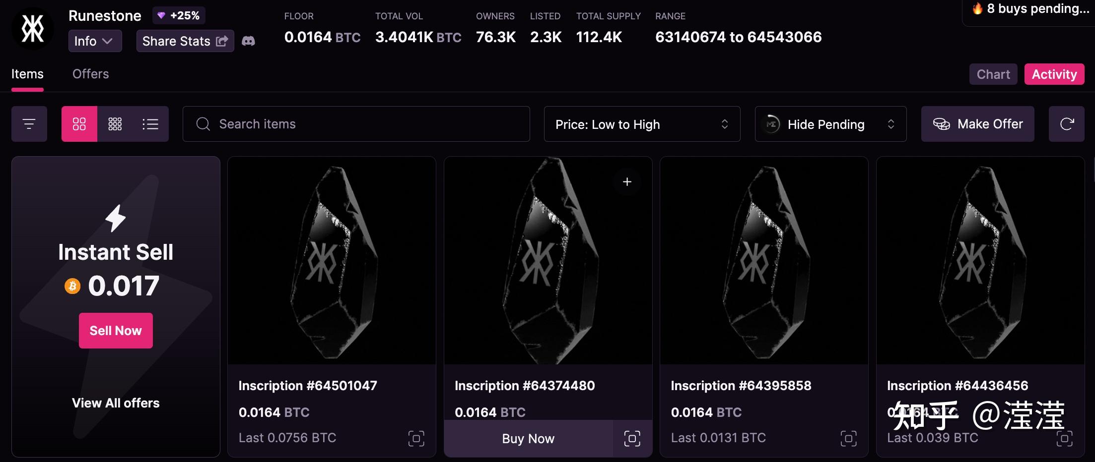Click scan icon on Inscription #64501047 card
This screenshot has width=1095, height=462.
click(x=416, y=438)
